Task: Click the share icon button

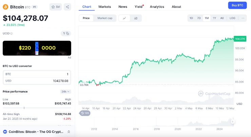Action: [x=67, y=7]
